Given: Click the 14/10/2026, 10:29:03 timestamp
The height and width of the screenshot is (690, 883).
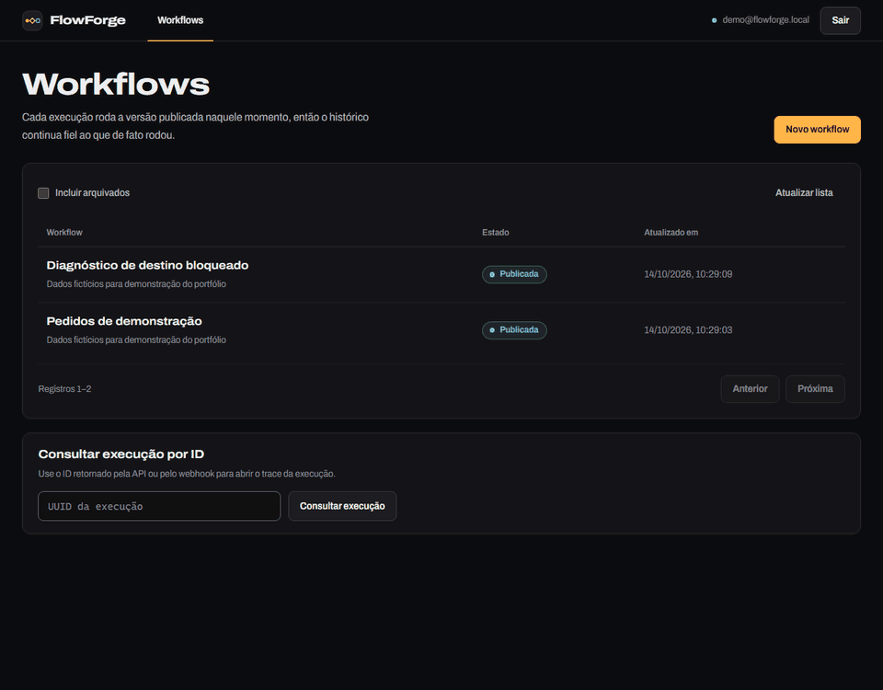Looking at the screenshot, I should pos(688,330).
